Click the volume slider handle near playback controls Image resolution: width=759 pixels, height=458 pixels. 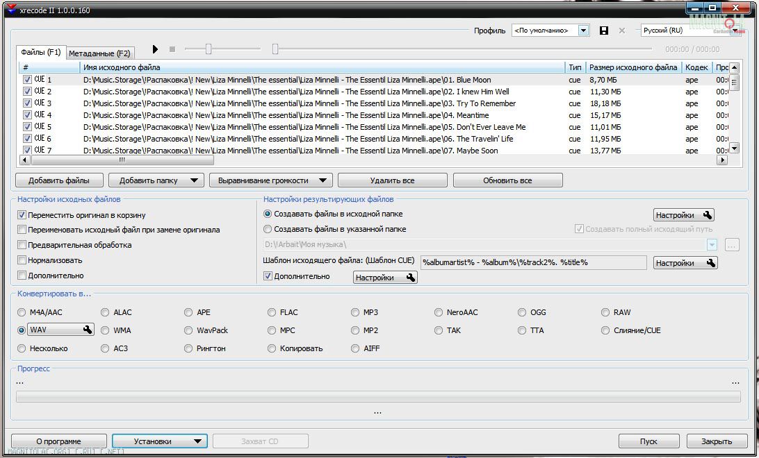208,49
